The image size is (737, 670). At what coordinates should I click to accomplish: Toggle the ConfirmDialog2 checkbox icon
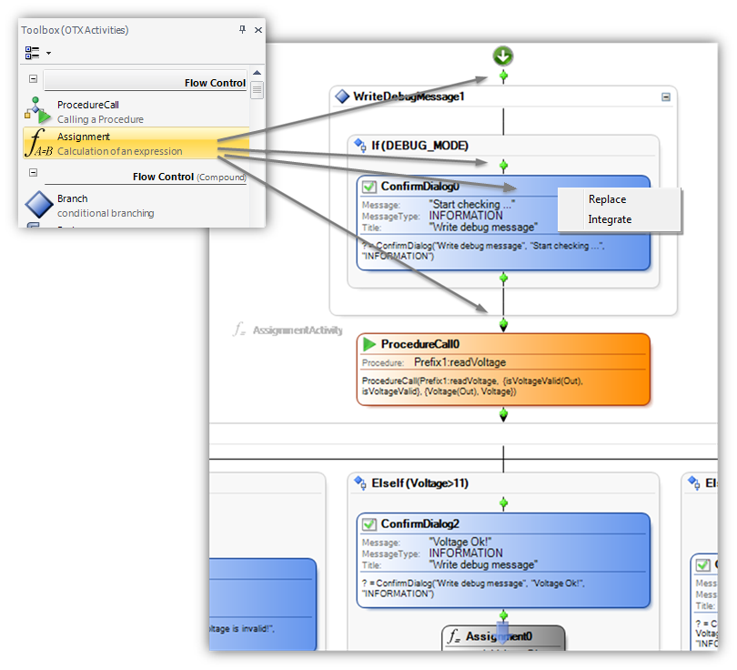pyautogui.click(x=369, y=524)
